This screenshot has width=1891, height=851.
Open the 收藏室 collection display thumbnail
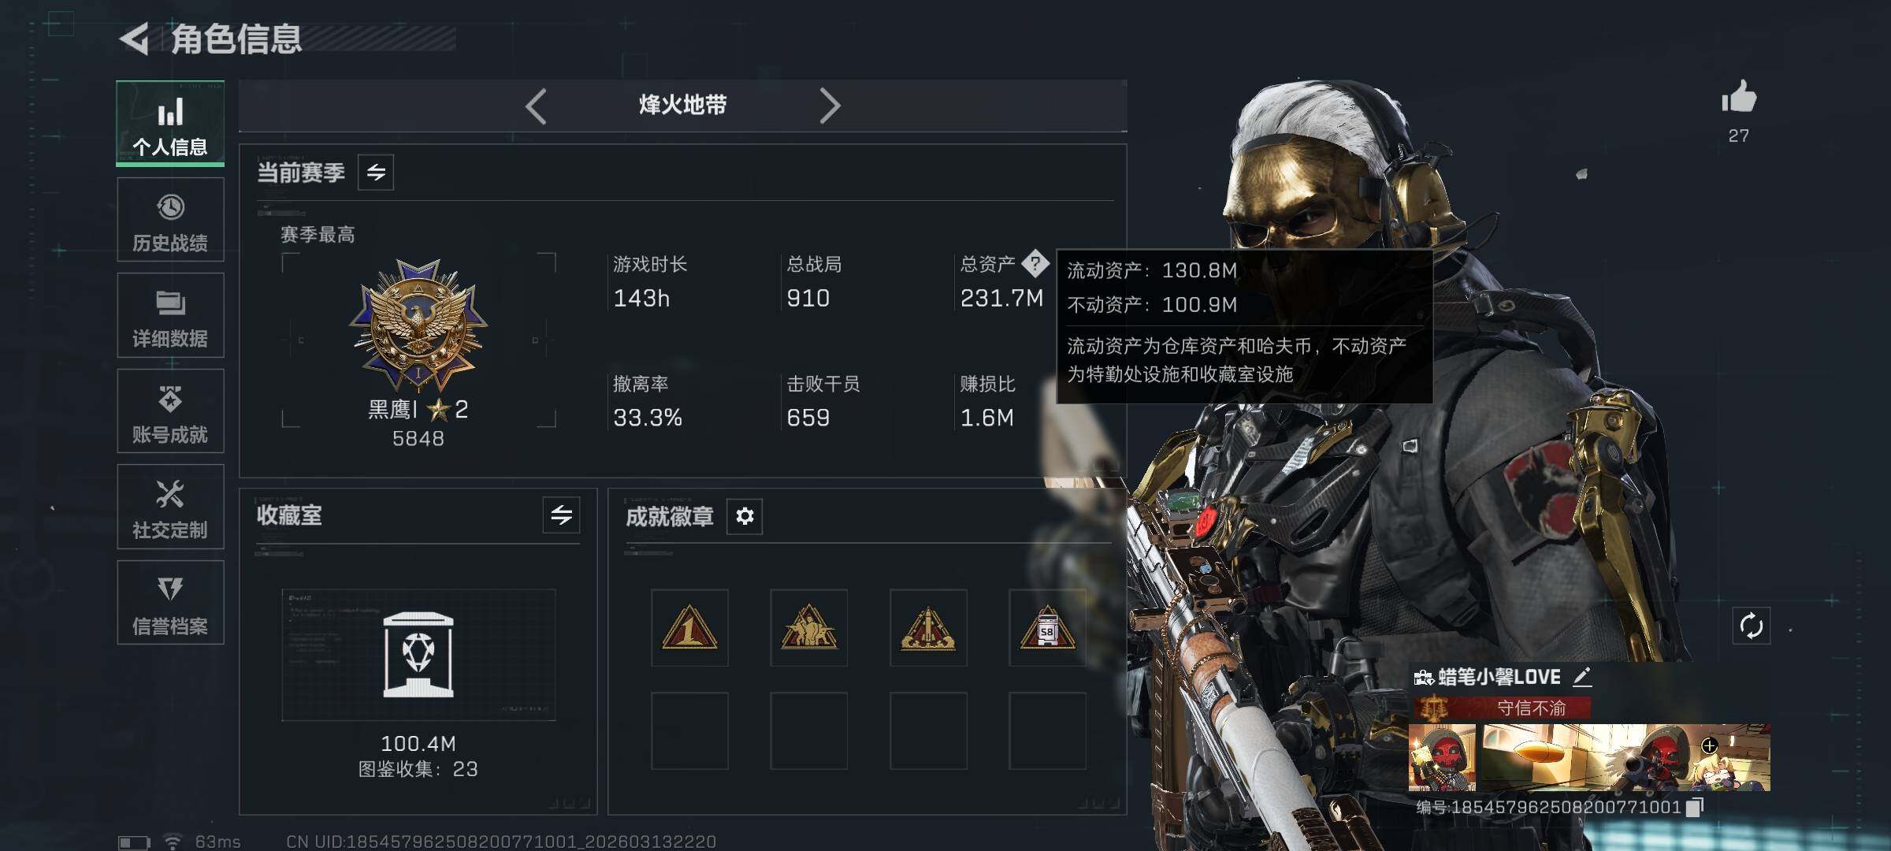point(418,655)
